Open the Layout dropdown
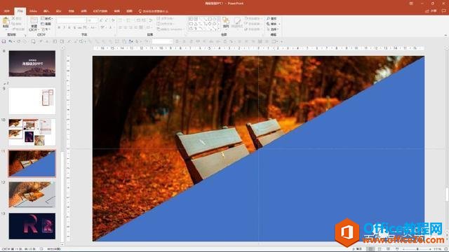This screenshot has width=449, height=252. pyautogui.click(x=46, y=19)
